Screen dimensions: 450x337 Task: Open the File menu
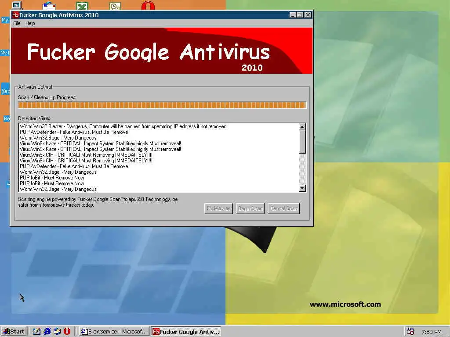17,24
